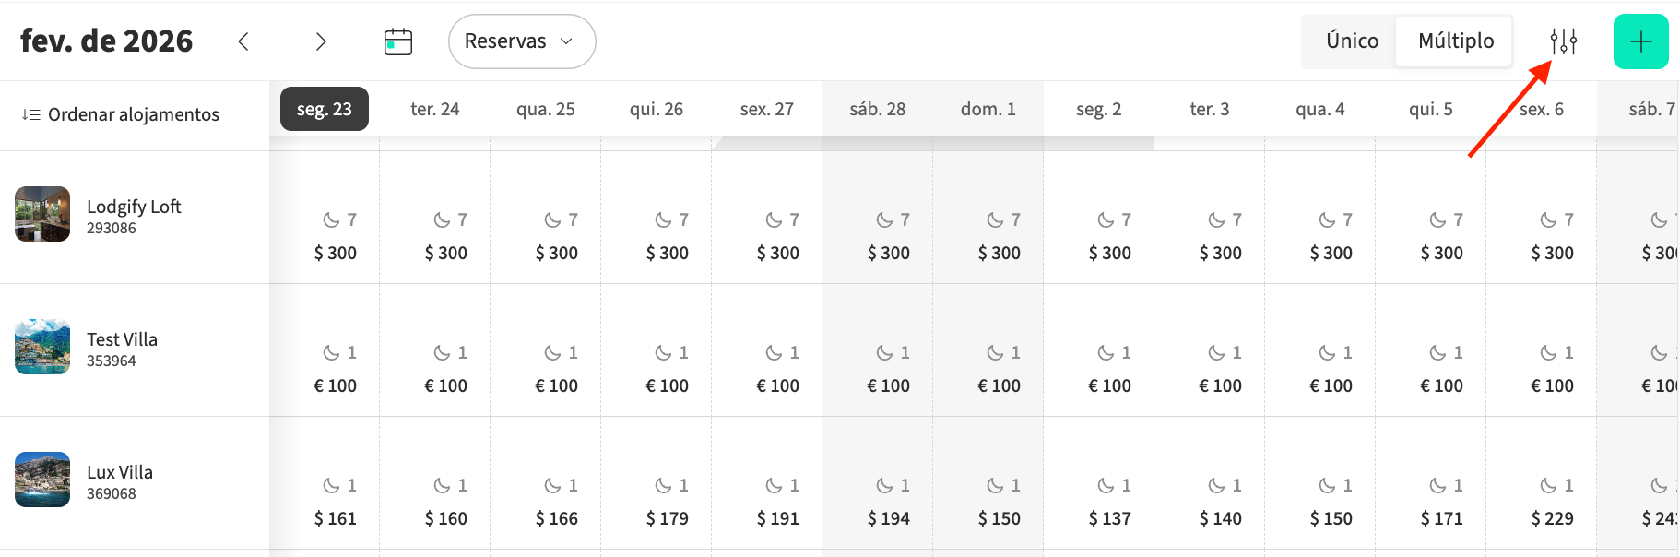Viewport: 1680px width, 557px height.
Task: Click the Test Villa thumbnail image
Action: pyautogui.click(x=42, y=347)
